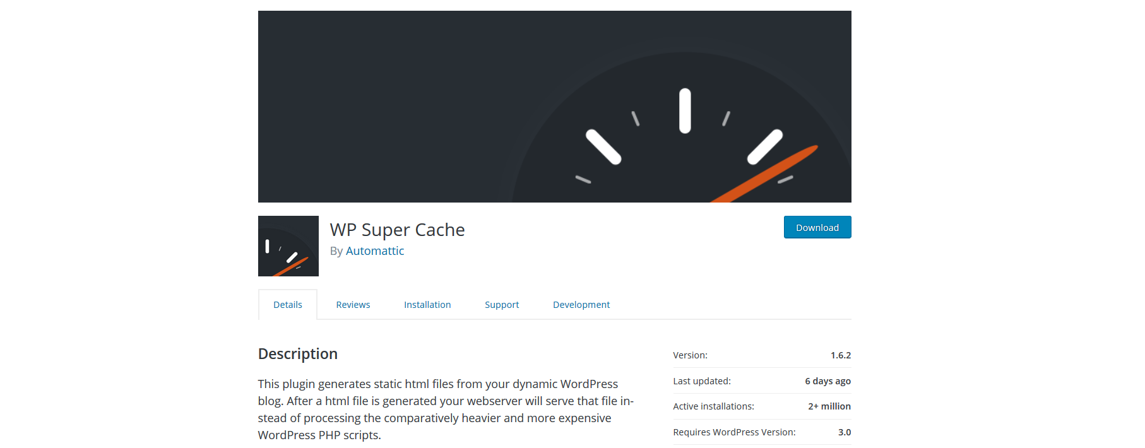Click the WP Super Cache plugin icon
The height and width of the screenshot is (448, 1145).
(x=288, y=246)
